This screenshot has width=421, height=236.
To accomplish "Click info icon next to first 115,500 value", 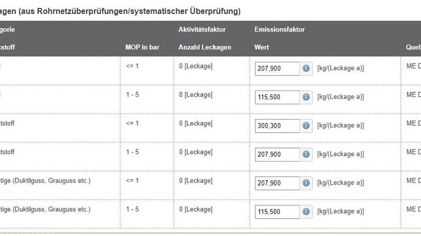I will click(x=306, y=97).
